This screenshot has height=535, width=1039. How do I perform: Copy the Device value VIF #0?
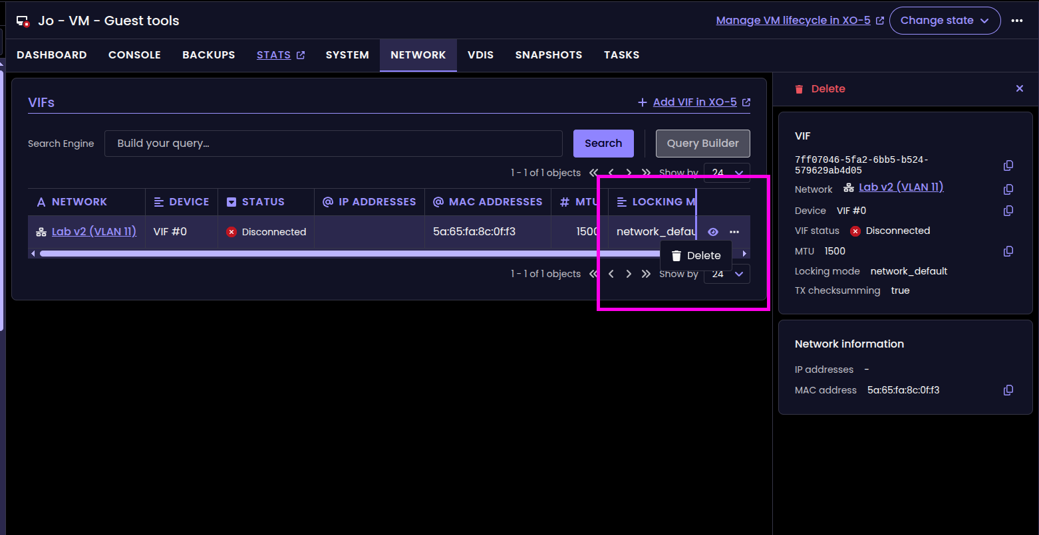pos(1008,211)
